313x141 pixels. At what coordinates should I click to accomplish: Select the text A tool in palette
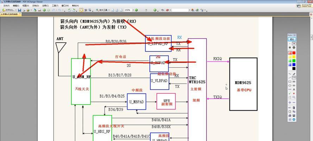294,90
